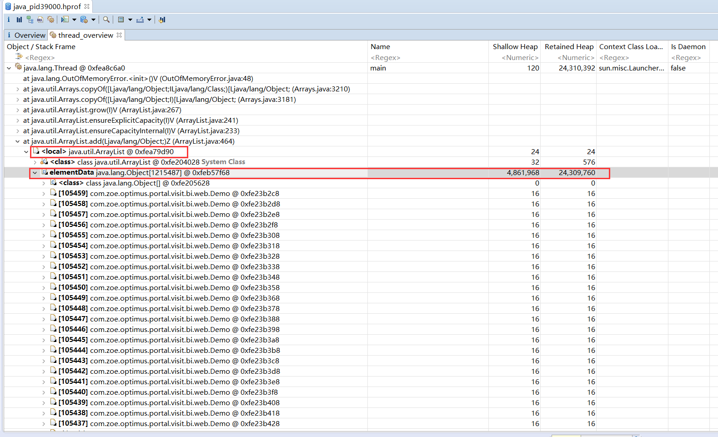Click retained heap value 576

[x=589, y=162]
